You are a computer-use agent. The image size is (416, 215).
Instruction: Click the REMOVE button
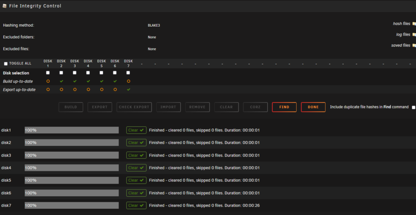tap(197, 107)
